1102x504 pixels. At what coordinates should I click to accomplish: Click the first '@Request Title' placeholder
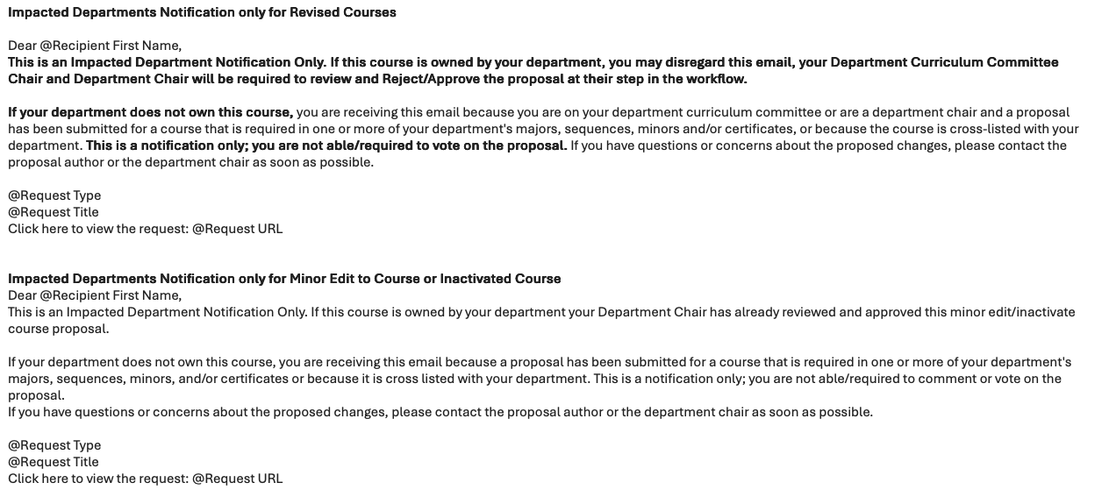tap(54, 212)
